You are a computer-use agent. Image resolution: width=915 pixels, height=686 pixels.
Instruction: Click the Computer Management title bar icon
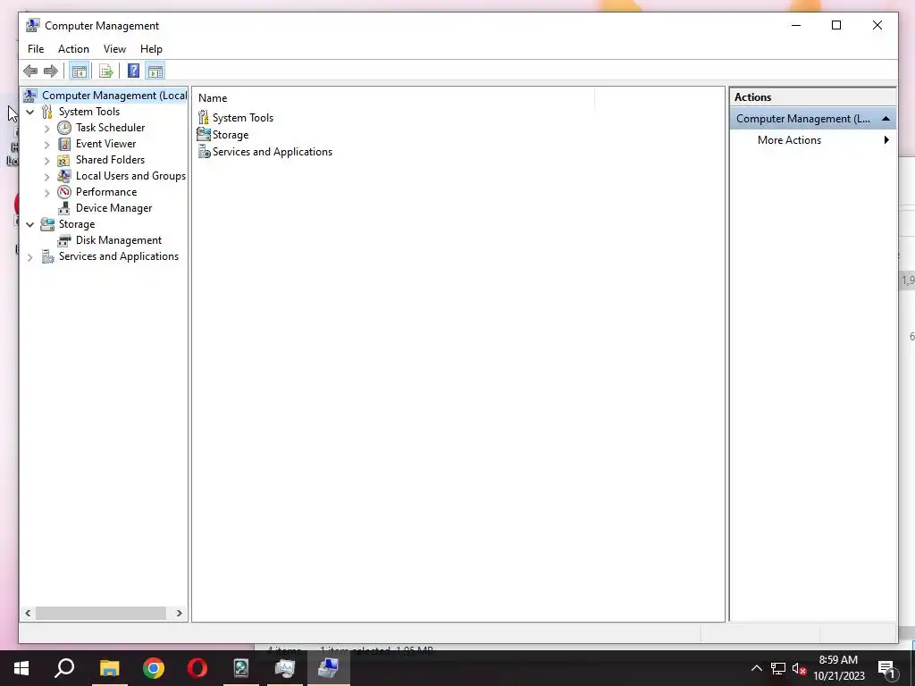[x=33, y=26]
